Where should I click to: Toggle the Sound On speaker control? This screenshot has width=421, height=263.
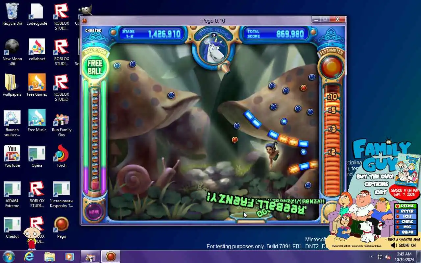pos(403,245)
